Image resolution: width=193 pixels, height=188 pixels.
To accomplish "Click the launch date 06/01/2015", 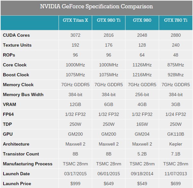I will coord(109,174).
